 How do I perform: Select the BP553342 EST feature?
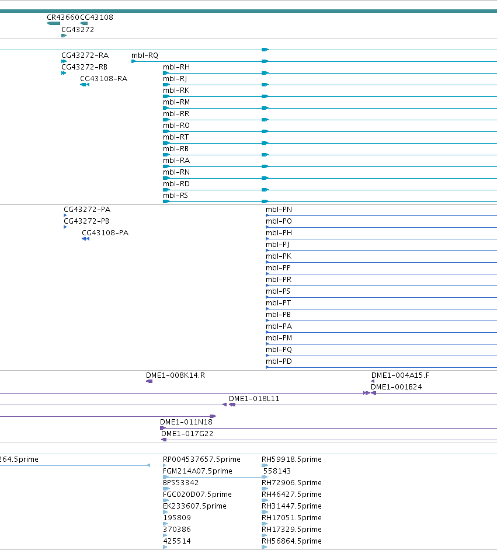click(180, 483)
